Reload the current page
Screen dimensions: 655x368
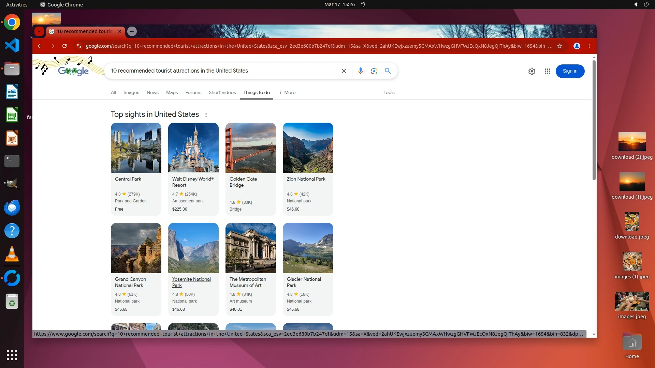64,46
